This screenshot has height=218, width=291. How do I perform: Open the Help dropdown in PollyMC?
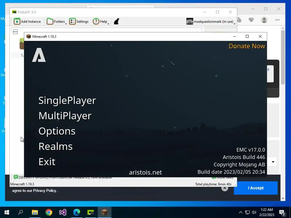(101, 22)
